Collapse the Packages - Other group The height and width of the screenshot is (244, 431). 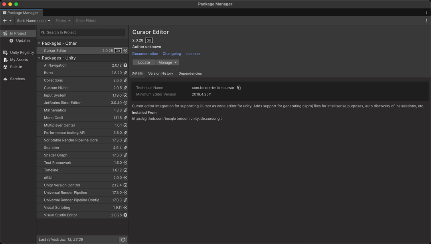tap(39, 44)
